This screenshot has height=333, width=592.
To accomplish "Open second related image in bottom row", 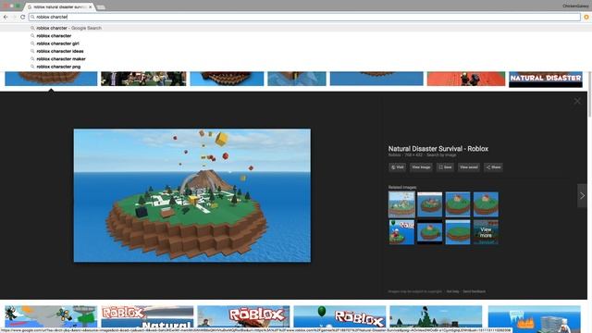I will (x=429, y=232).
